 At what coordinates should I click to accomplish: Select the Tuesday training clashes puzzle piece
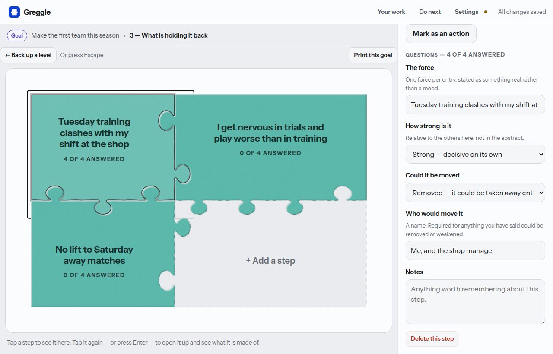pyautogui.click(x=103, y=148)
